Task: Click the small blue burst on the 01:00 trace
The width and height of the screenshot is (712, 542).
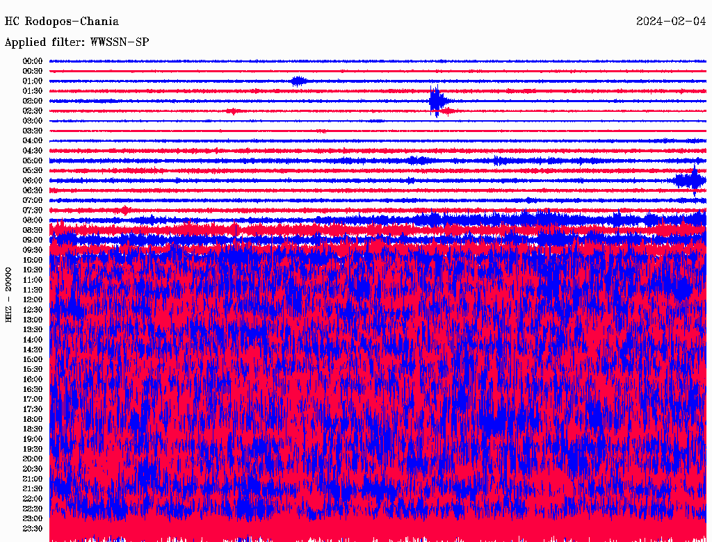Action: pos(299,81)
